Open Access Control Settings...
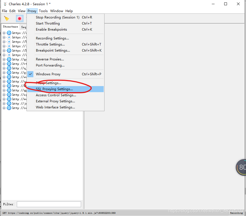Viewport: 246px width, 216px height. (x=65, y=95)
